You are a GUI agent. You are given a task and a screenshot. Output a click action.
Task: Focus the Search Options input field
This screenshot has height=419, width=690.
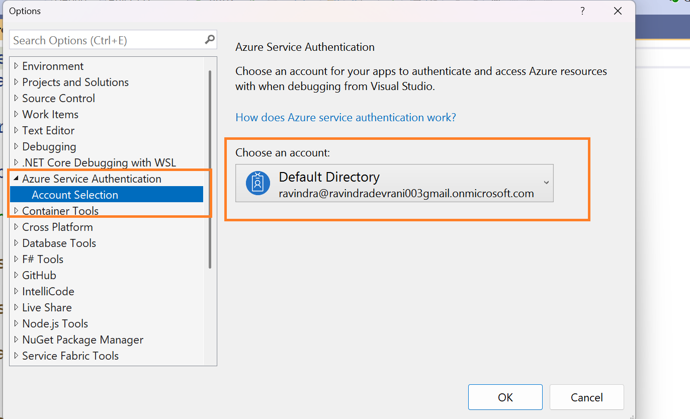(106, 40)
